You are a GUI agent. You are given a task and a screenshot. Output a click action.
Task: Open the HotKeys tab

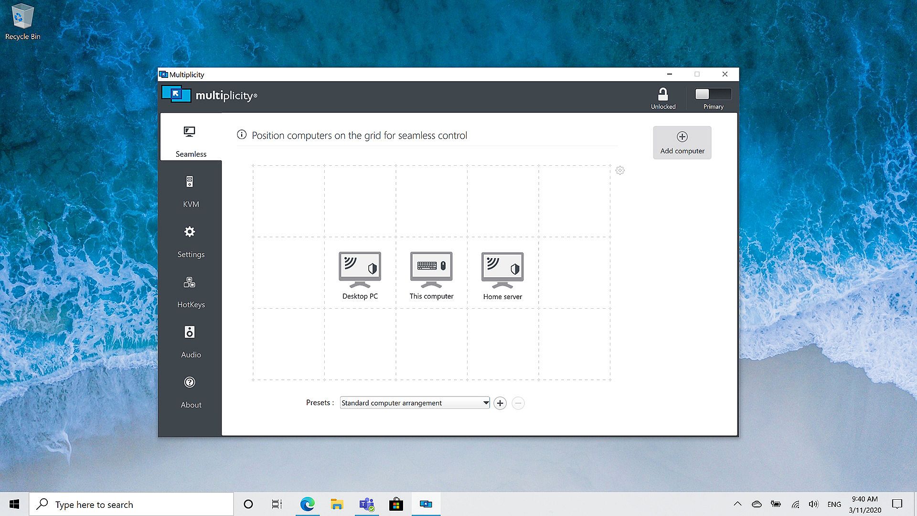191,291
